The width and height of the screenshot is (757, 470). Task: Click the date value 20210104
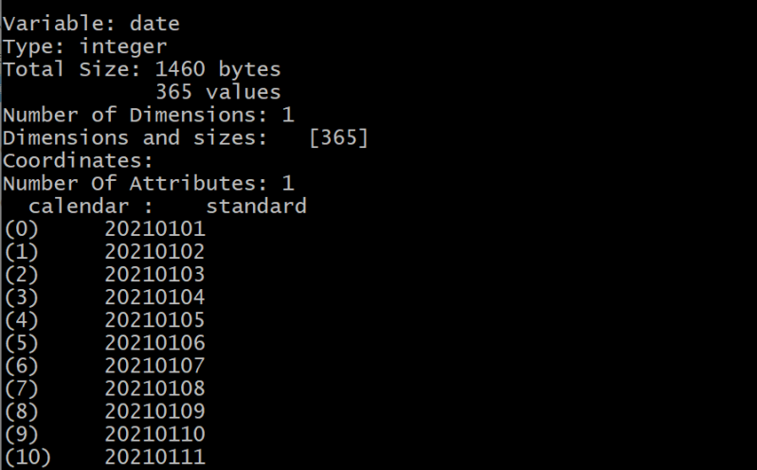(x=154, y=297)
